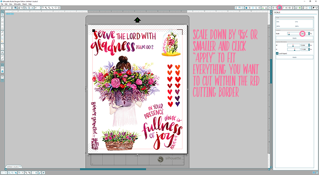Viewport: 319px width, 175px height.
Task: Click the height stepper arrows
Action: [x=309, y=50]
